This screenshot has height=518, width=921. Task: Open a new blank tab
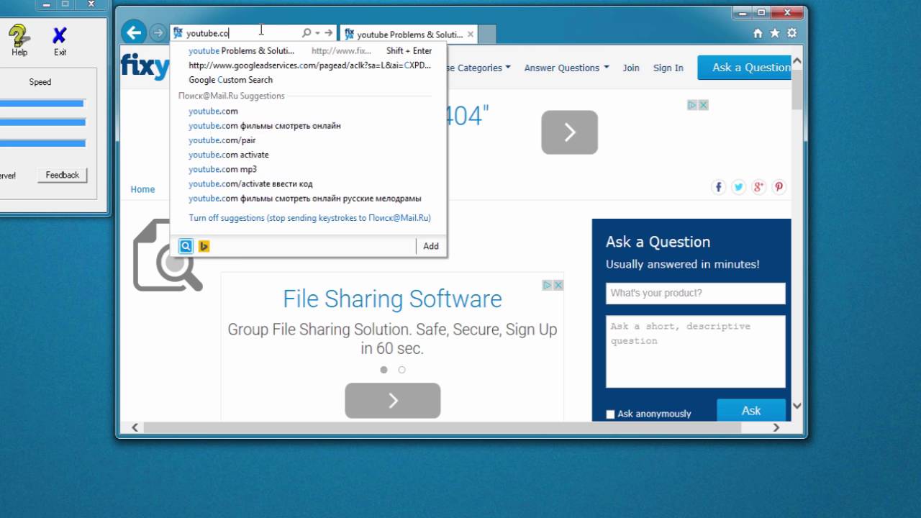(x=488, y=34)
